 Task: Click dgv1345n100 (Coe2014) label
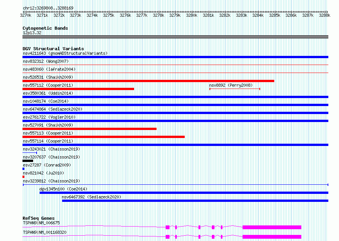click(x=63, y=189)
